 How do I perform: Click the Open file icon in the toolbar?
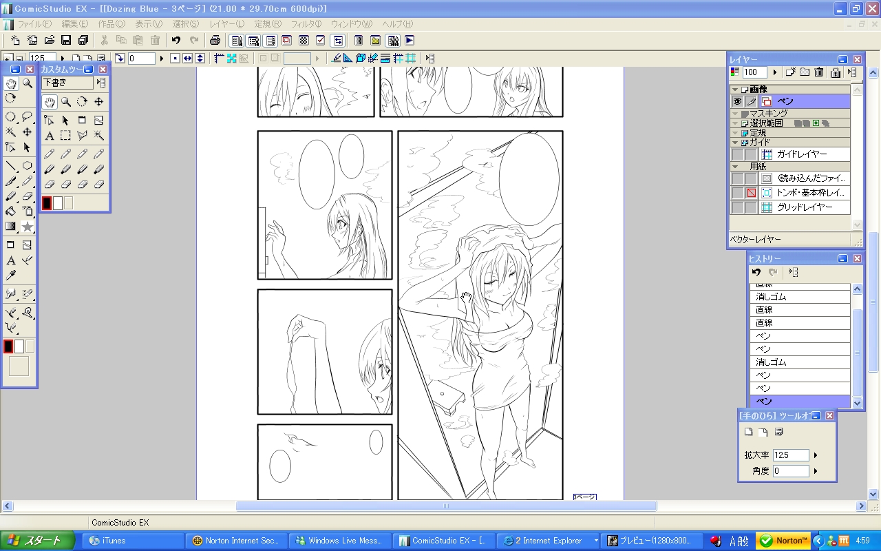pos(50,41)
